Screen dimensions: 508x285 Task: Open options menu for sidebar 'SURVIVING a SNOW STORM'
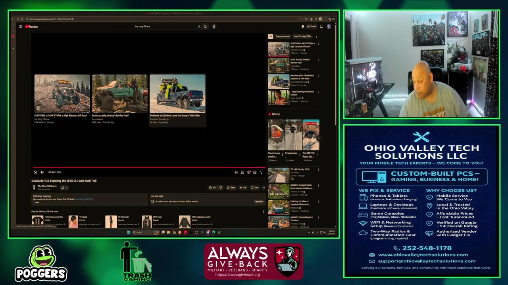coord(318,44)
